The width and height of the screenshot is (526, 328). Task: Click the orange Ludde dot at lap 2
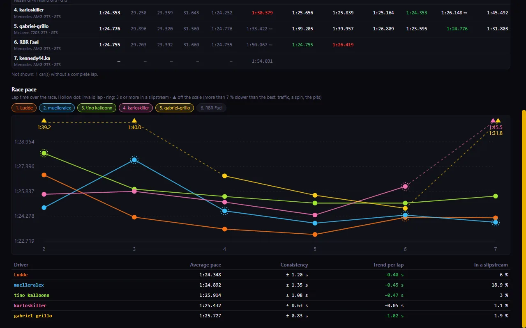tap(44, 175)
